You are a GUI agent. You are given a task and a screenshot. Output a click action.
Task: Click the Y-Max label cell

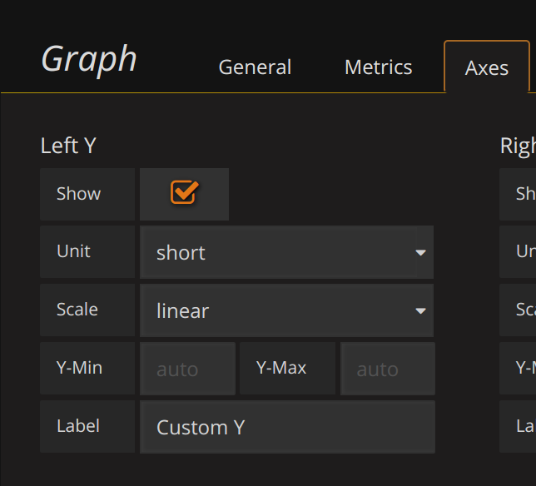point(281,368)
